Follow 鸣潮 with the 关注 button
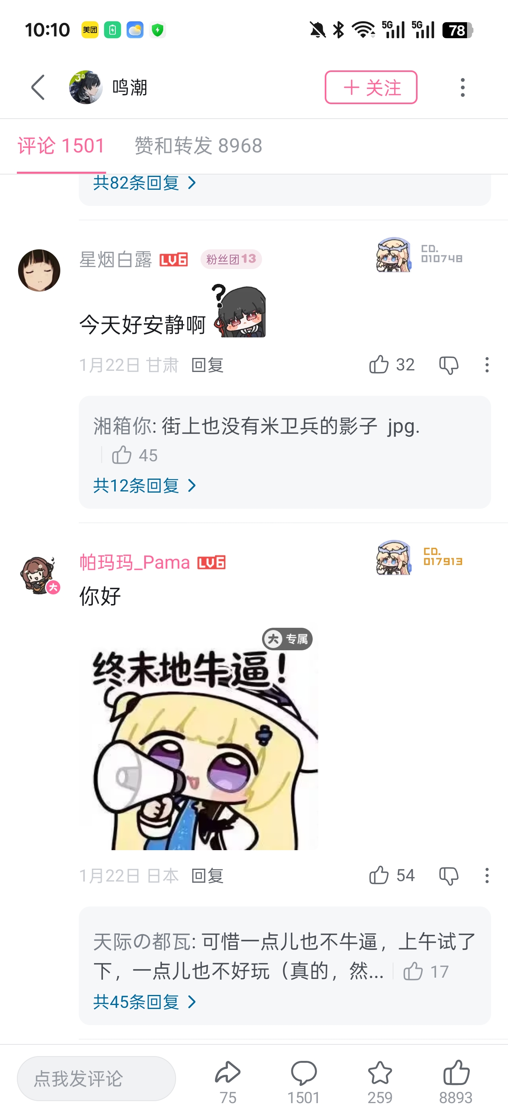Viewport: 508px width, 1118px height. point(371,87)
